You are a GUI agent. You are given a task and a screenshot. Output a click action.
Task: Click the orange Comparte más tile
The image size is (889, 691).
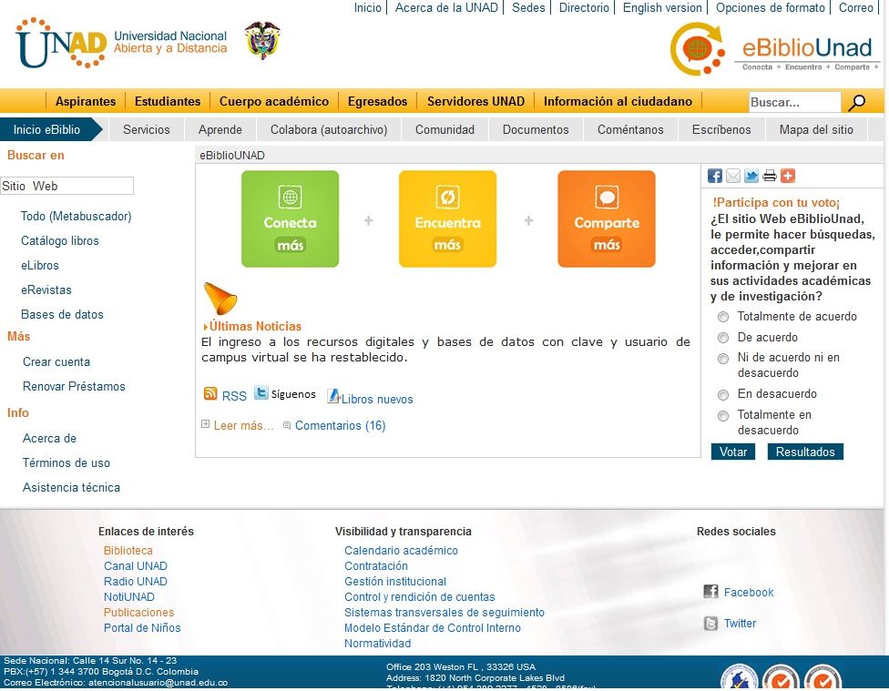[x=606, y=218]
